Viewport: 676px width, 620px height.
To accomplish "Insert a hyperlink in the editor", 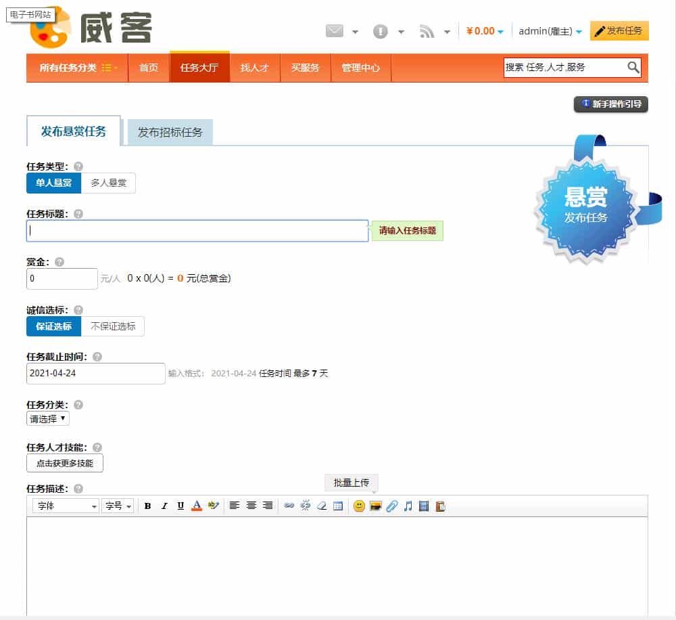I will click(x=289, y=506).
